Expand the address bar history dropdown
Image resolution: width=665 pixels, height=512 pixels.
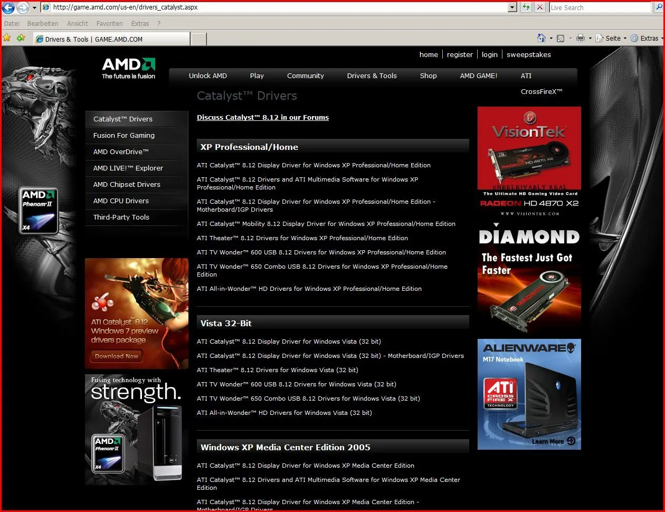512,7
